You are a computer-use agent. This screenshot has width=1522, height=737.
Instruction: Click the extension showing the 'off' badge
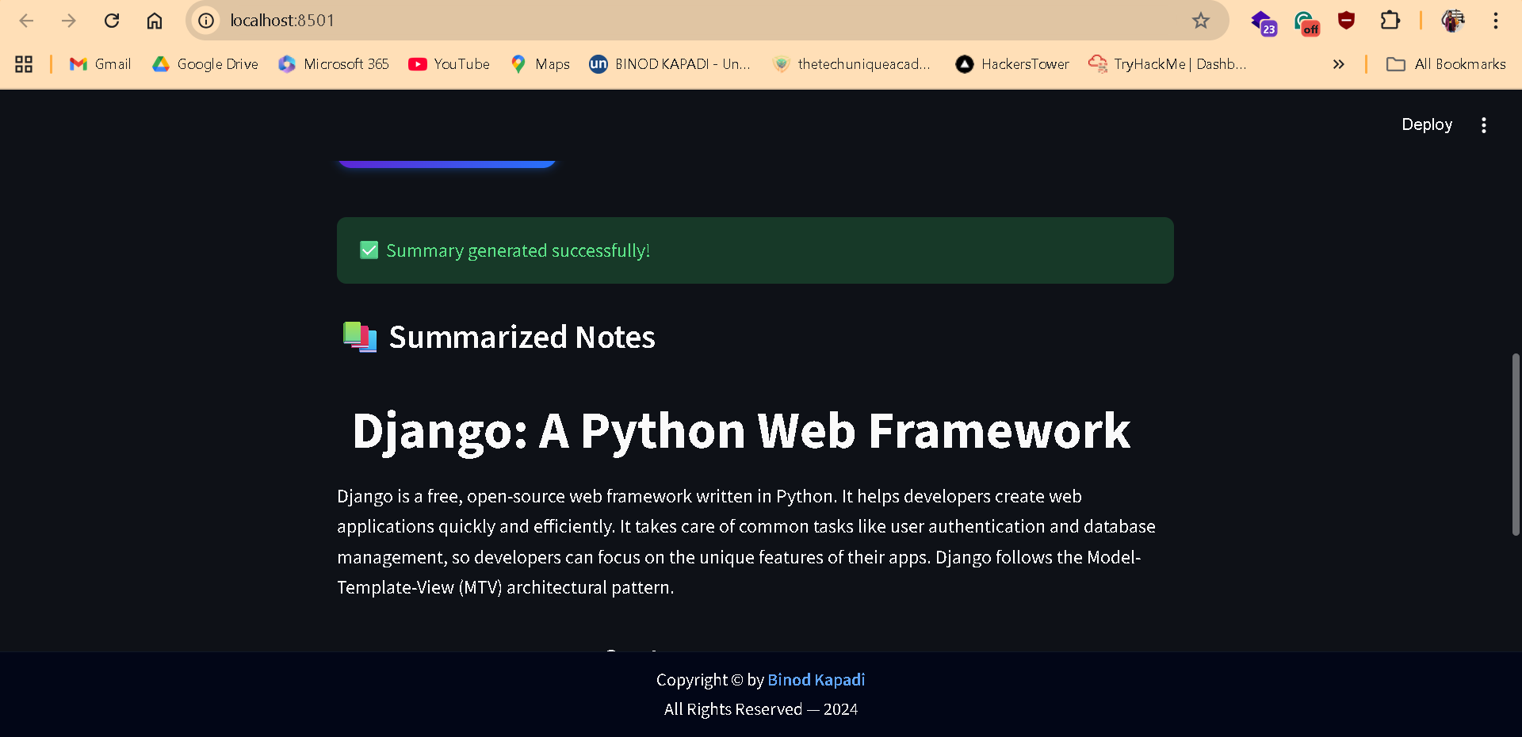pyautogui.click(x=1306, y=22)
